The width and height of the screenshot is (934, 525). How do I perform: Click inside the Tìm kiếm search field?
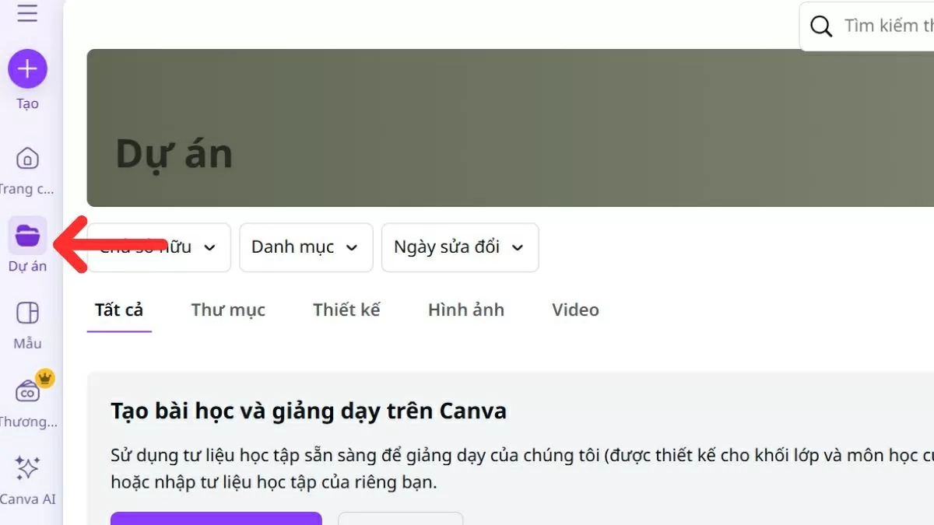[x=887, y=26]
